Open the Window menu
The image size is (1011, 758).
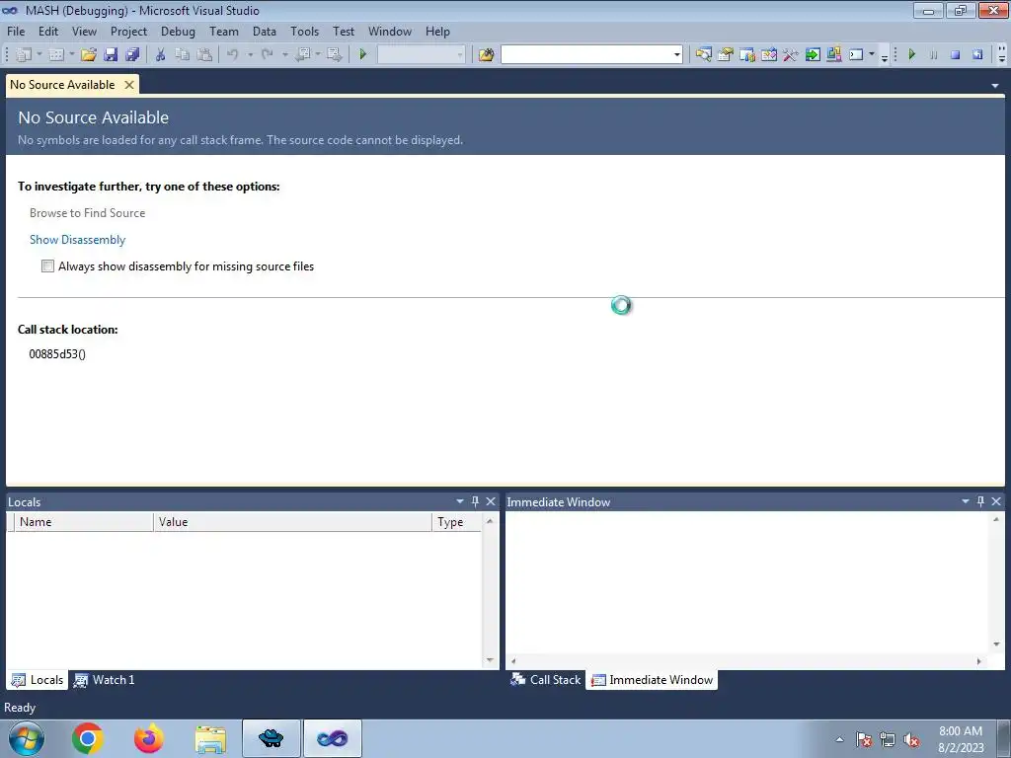[x=389, y=31]
